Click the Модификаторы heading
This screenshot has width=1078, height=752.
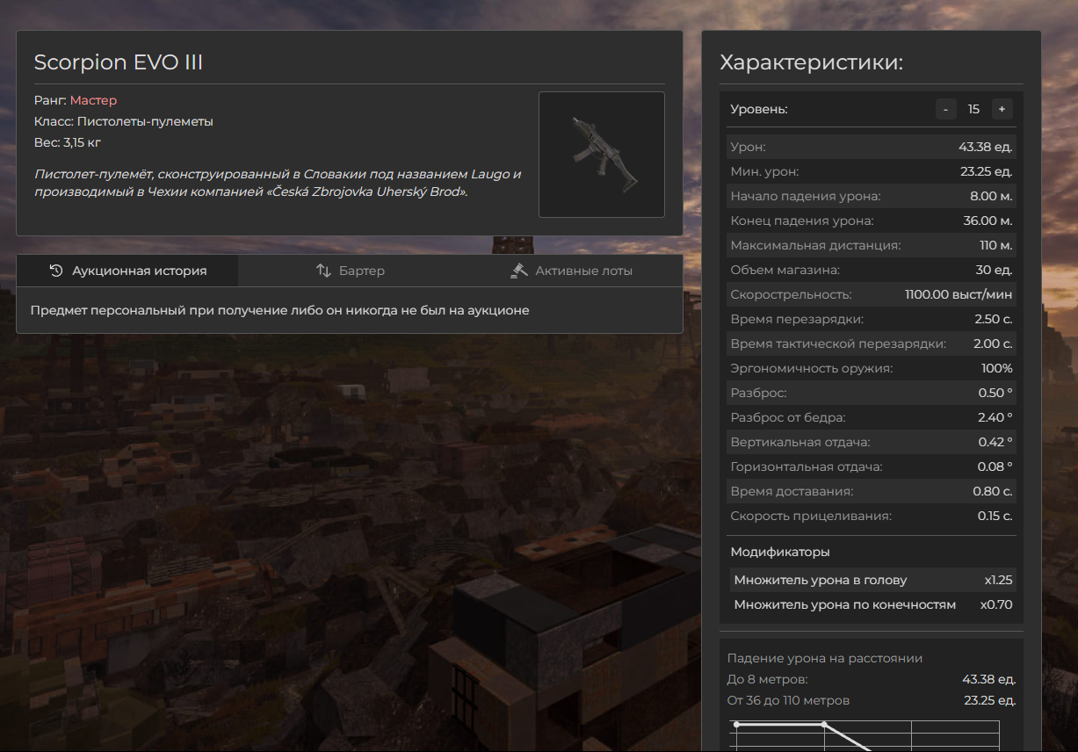coord(780,552)
